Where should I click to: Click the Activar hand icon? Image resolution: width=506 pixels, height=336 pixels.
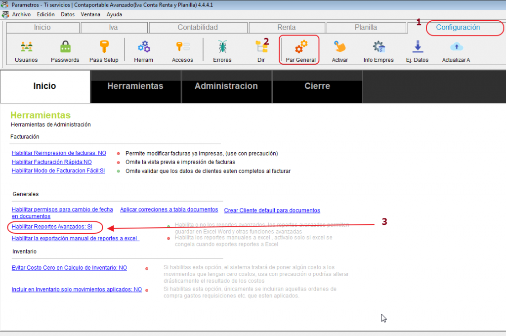point(340,47)
